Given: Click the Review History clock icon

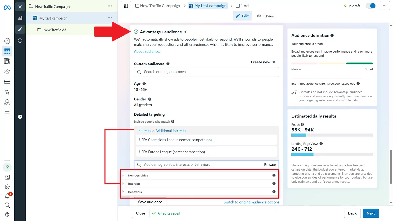Looking at the screenshot, I should tap(20, 41).
